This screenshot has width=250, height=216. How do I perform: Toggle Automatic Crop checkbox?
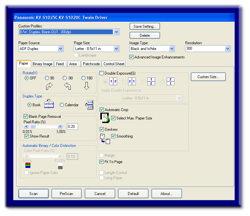click(102, 110)
